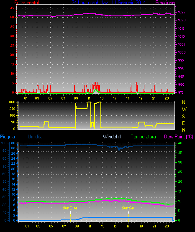Click the Forza vento legend label
Screen dimensions: 195x232
[27, 3]
